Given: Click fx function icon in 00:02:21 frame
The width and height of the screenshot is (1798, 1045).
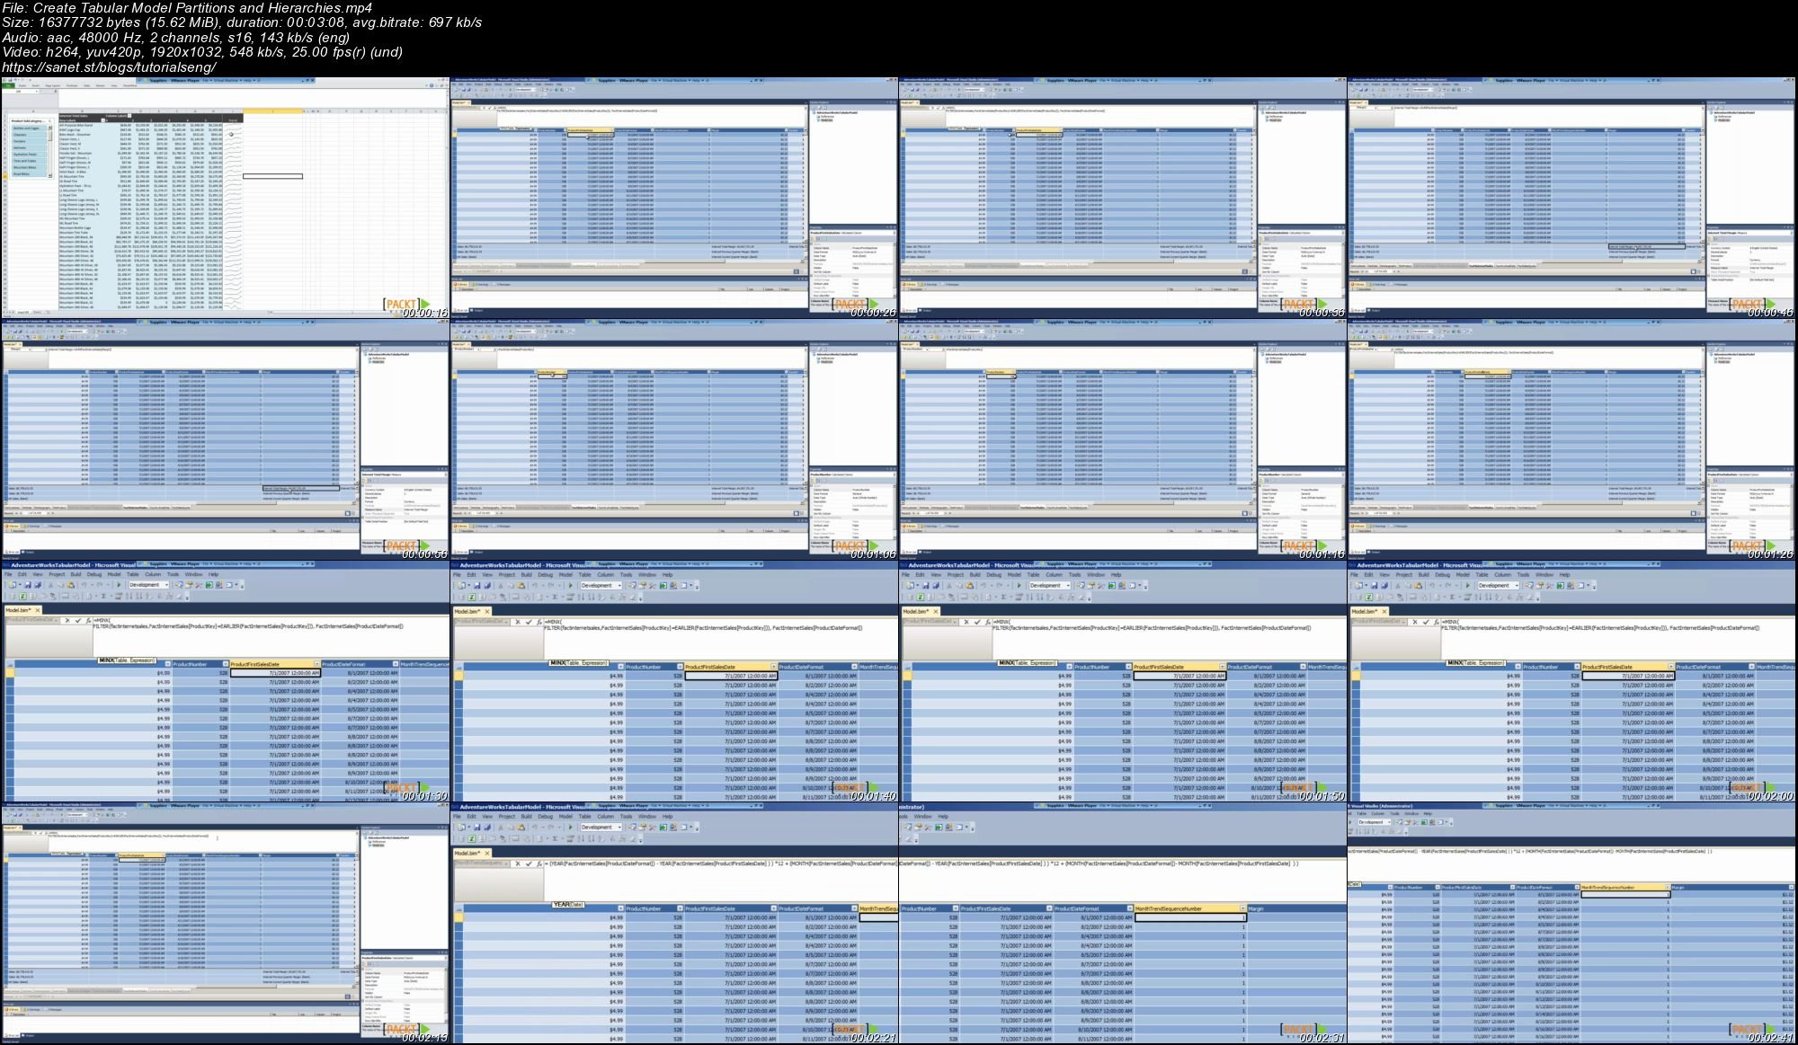Looking at the screenshot, I should (x=539, y=863).
